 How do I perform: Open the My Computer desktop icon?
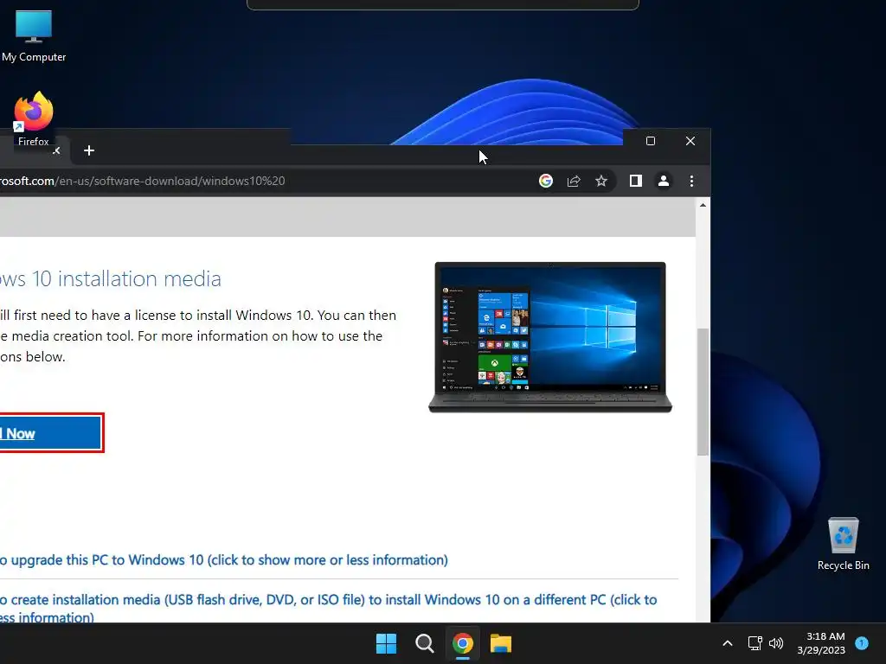[34, 35]
